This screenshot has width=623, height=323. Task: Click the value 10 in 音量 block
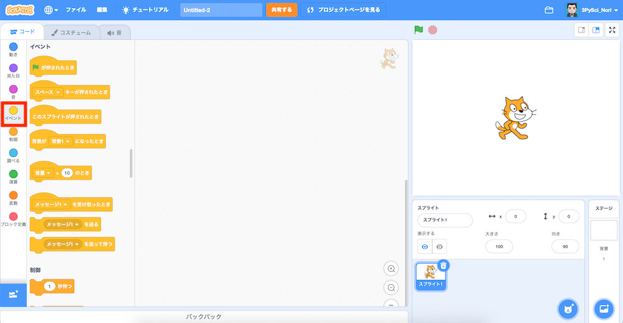pos(67,173)
